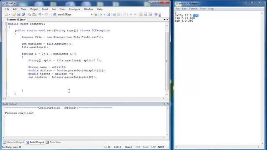Click the Help question mark icon

[x=156, y=15]
